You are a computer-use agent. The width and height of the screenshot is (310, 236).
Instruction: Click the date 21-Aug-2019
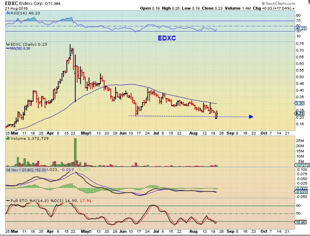pyautogui.click(x=16, y=8)
